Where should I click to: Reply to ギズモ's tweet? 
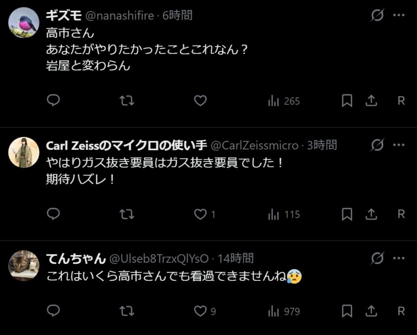tap(53, 100)
